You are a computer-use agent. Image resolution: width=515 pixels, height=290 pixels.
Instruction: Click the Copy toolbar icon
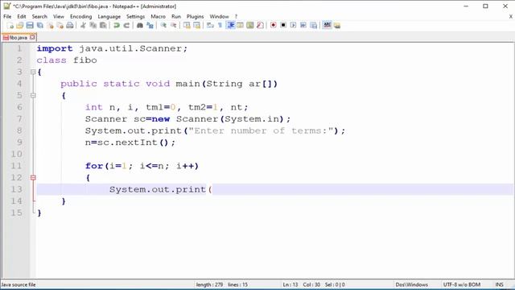click(93, 25)
